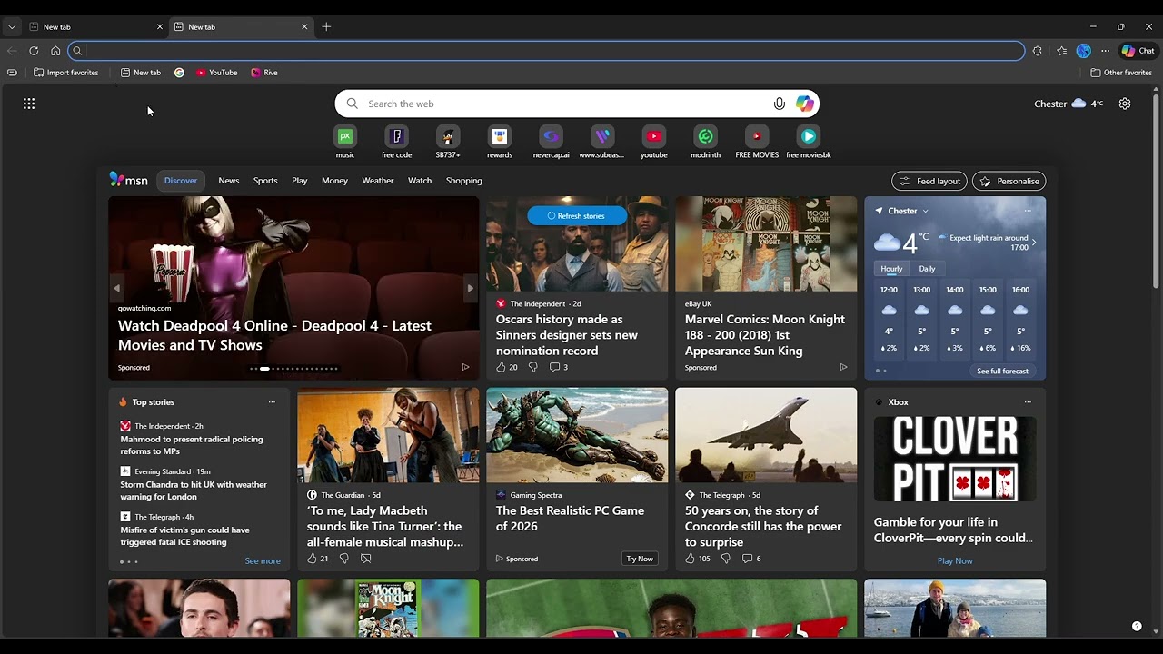Viewport: 1163px width, 654px height.
Task: Open page settings gear icon
Action: pyautogui.click(x=1125, y=104)
